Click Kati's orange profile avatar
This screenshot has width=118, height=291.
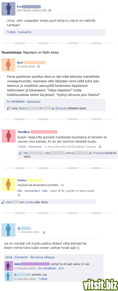pos(8,65)
